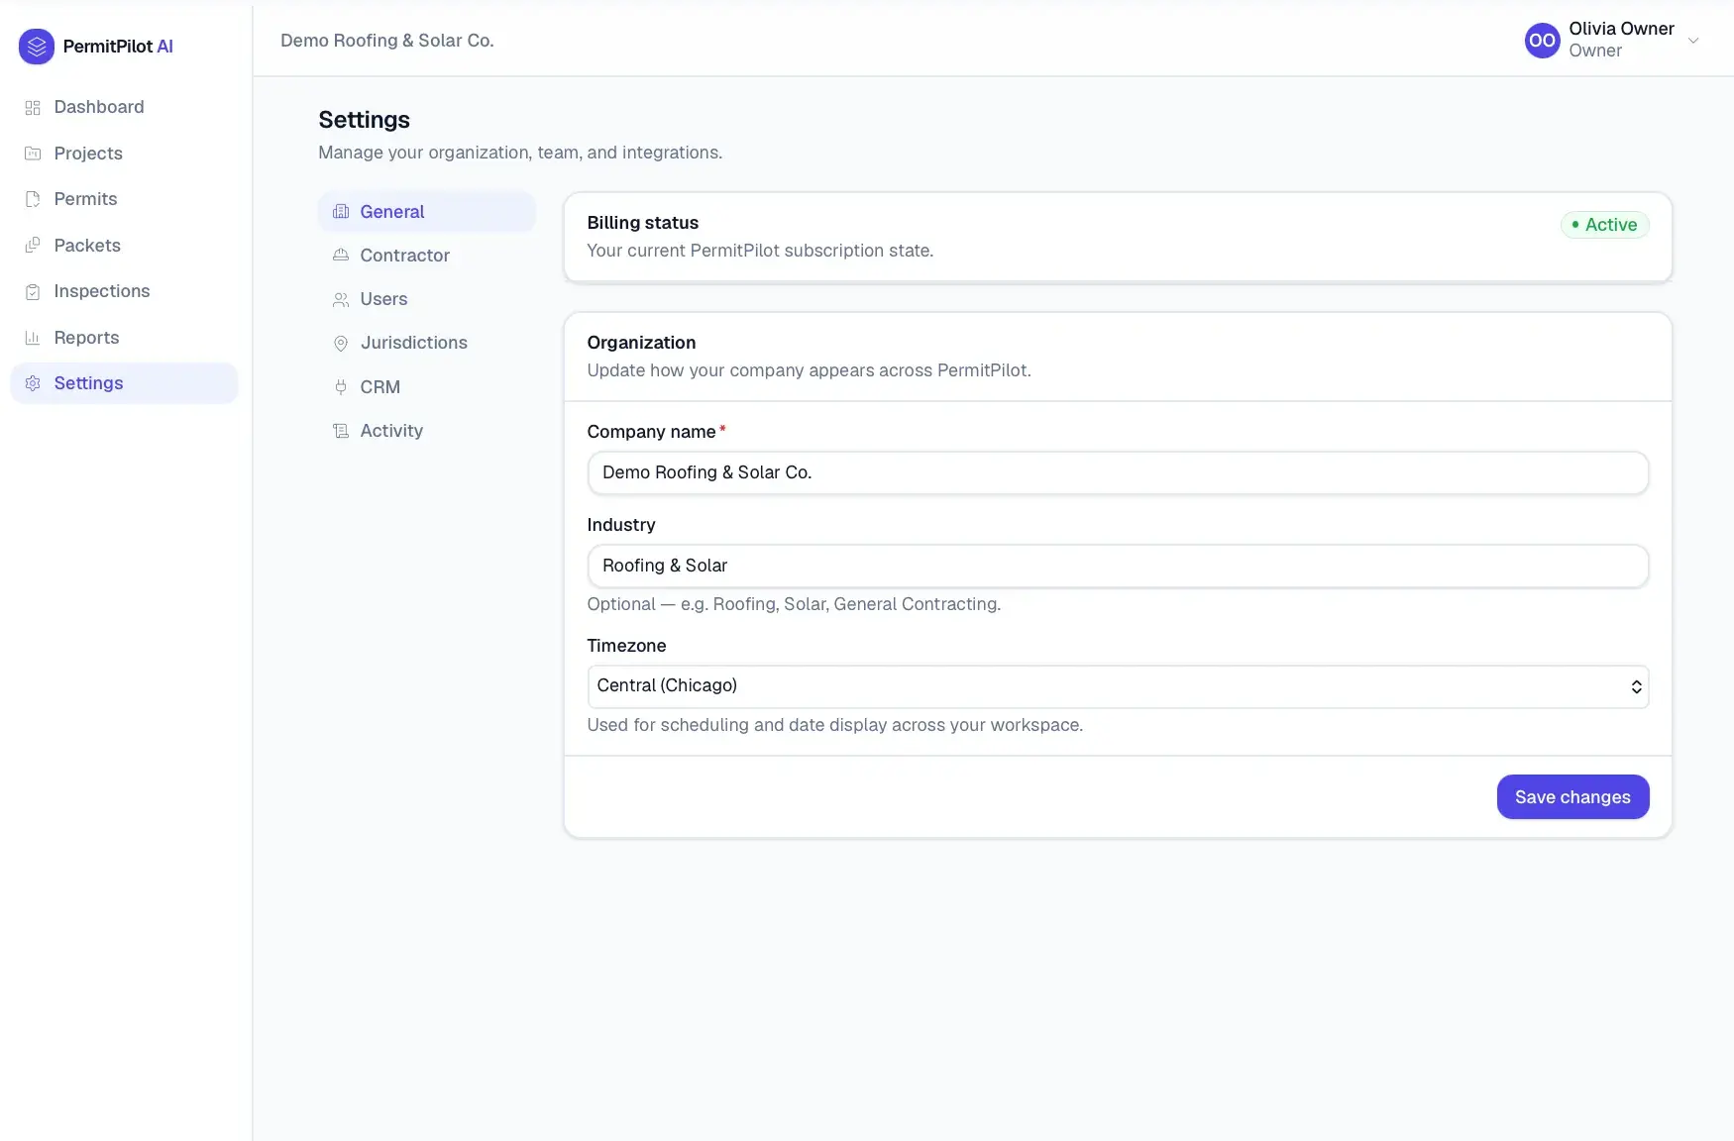Viewport: 1734px width, 1141px height.
Task: Open Inspections from the sidebar
Action: pyautogui.click(x=124, y=291)
